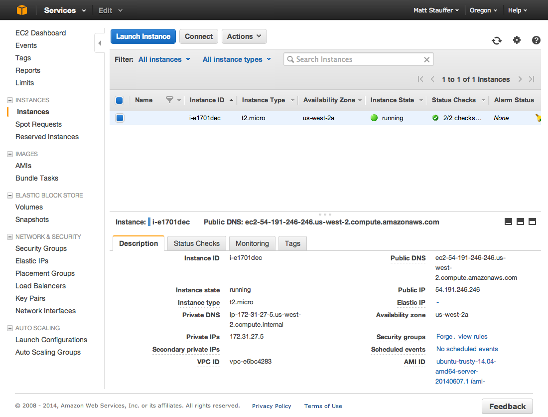This screenshot has height=417, width=548.
Task: Click the Name column tag filter icon
Action: pyautogui.click(x=169, y=100)
